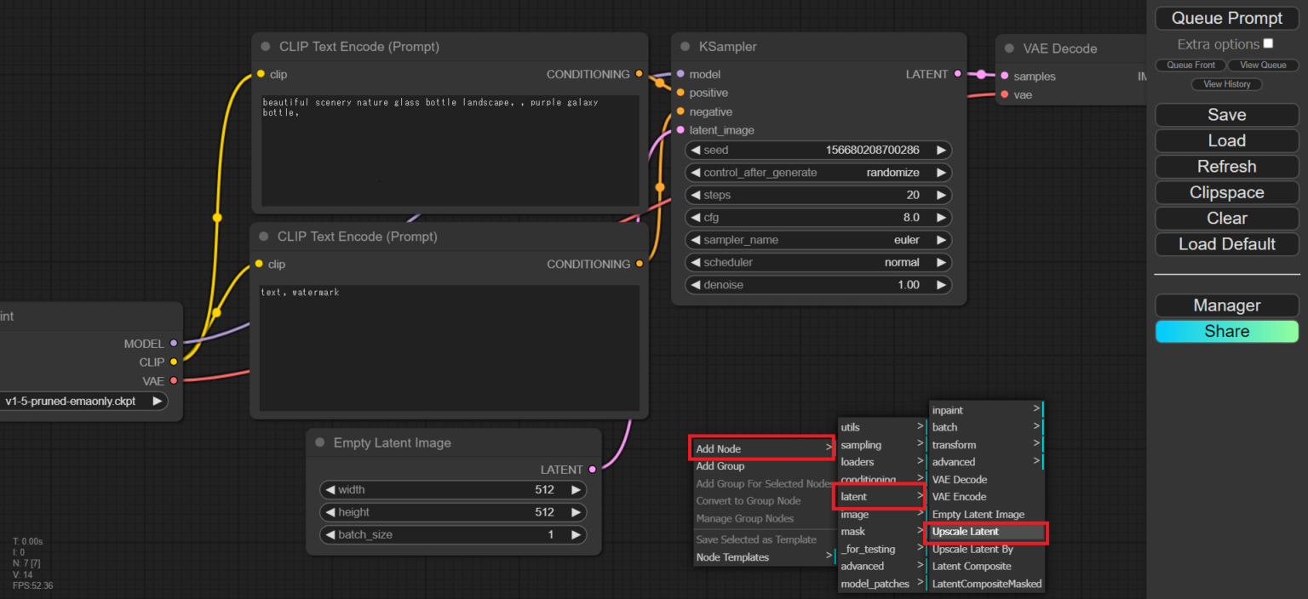Open the sampler_name euler dropdown

click(x=818, y=240)
